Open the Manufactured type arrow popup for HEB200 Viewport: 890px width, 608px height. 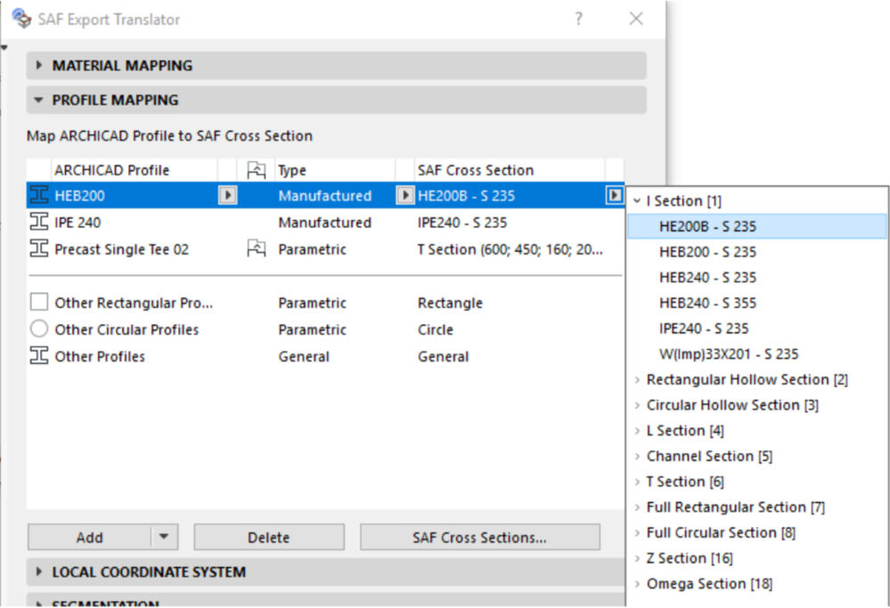coord(404,196)
